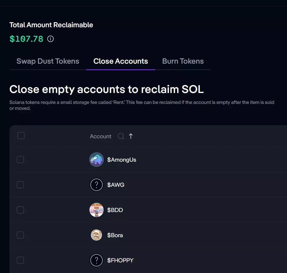
Task: Toggle the select-all checkbox in header
Action: pos(21,136)
